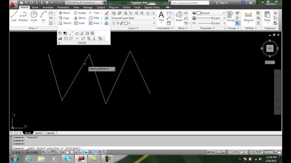Click the Rotate tool

pos(80,13)
